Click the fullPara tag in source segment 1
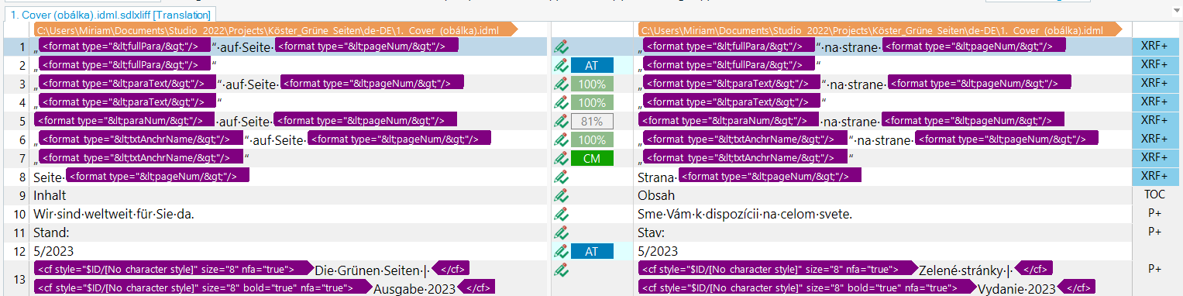The width and height of the screenshot is (1183, 296). click(x=125, y=46)
